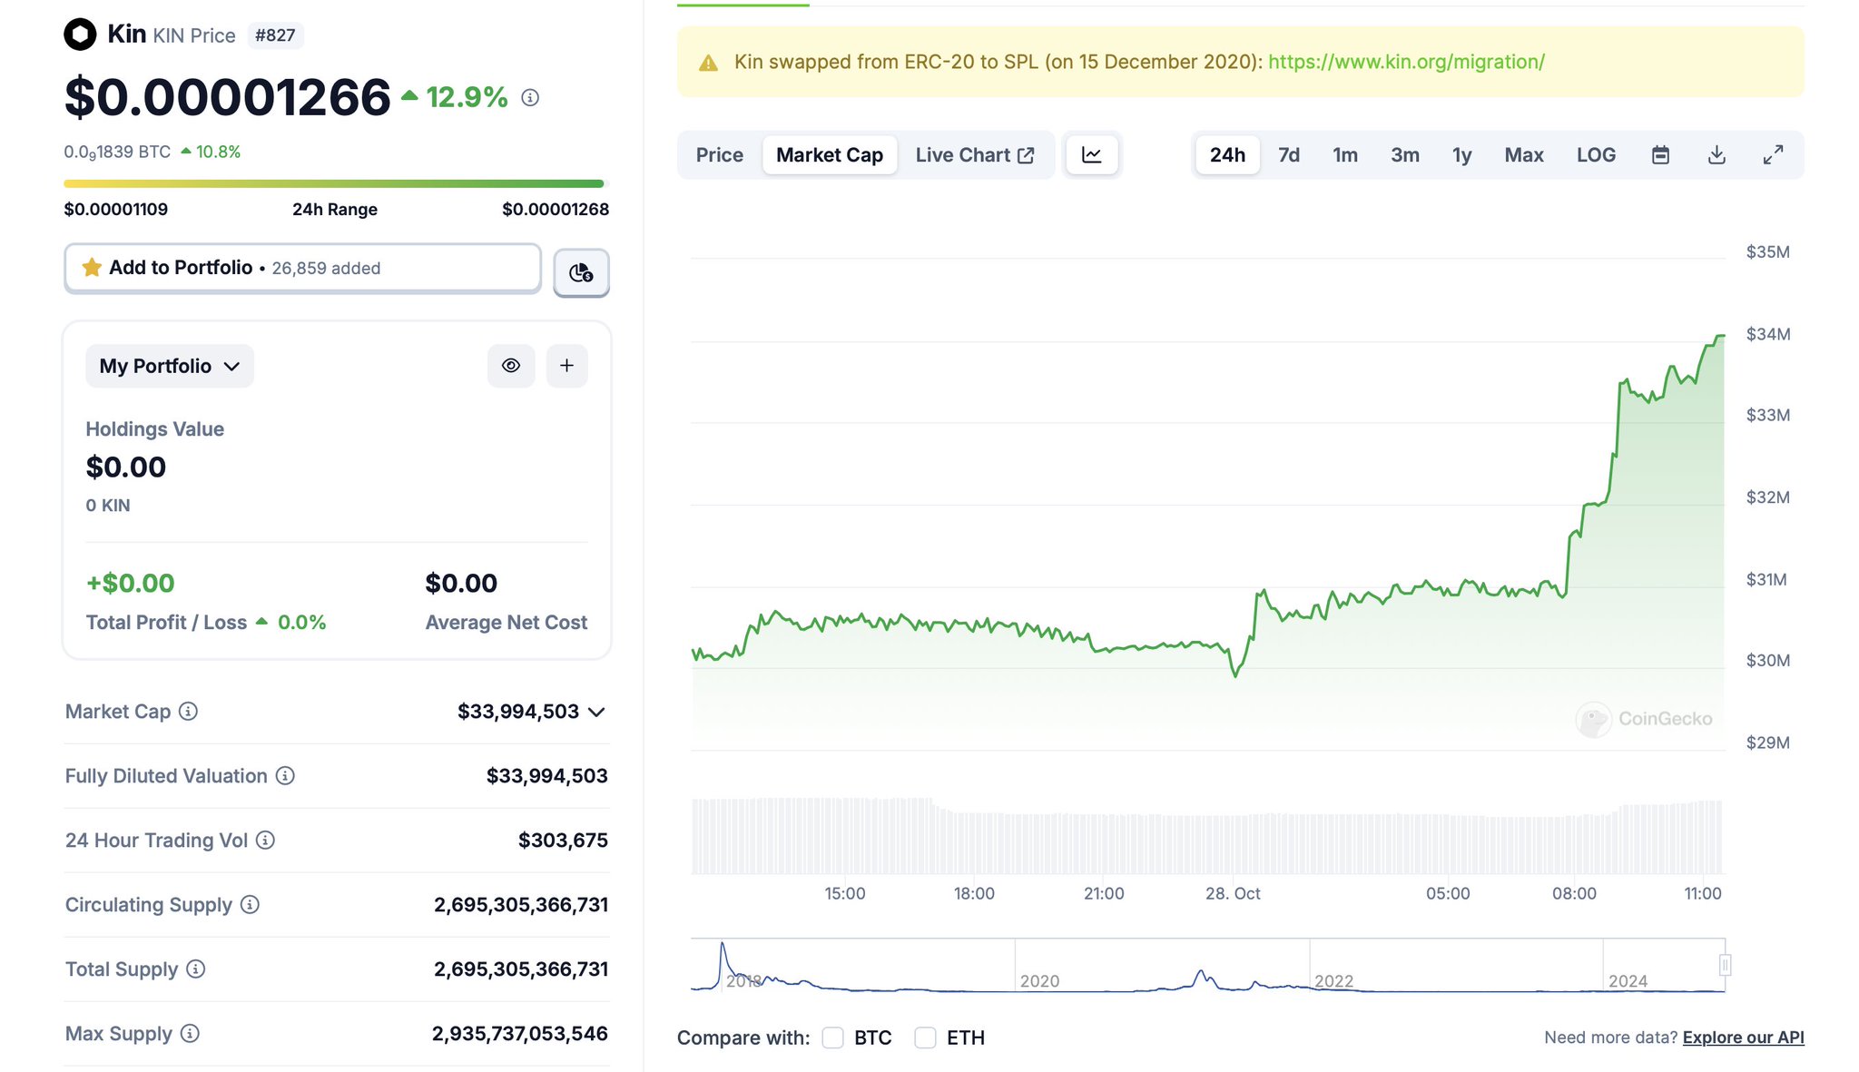This screenshot has height=1072, width=1859.
Task: Enable ETH comparison checkbox
Action: point(925,1038)
